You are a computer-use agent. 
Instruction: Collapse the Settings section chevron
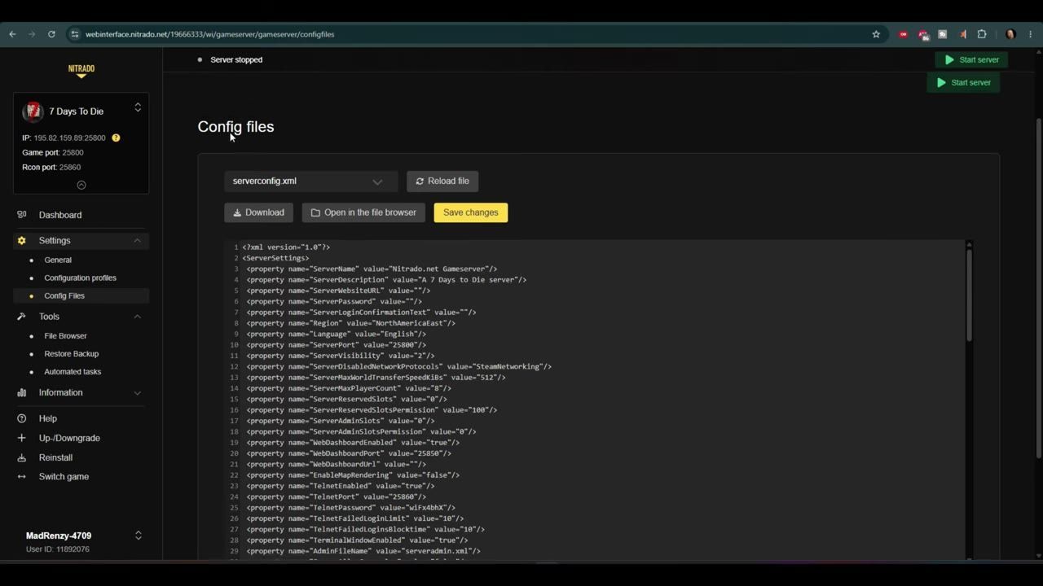(137, 241)
